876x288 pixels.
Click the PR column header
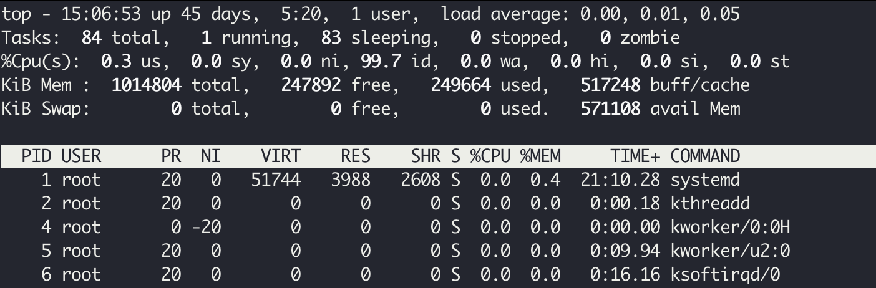point(170,156)
